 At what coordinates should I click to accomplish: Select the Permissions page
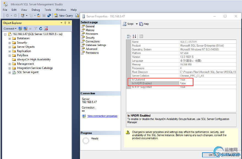[x=92, y=53]
